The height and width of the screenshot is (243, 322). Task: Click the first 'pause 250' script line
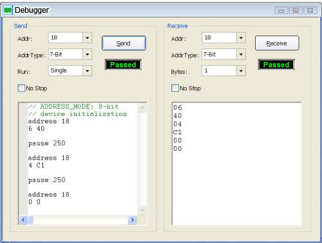coord(47,143)
